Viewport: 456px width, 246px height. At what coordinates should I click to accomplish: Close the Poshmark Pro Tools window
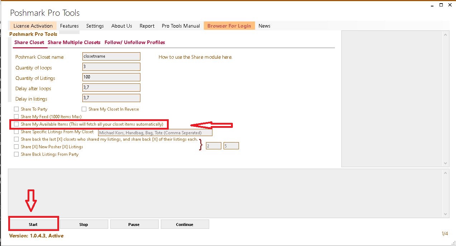[451, 5]
